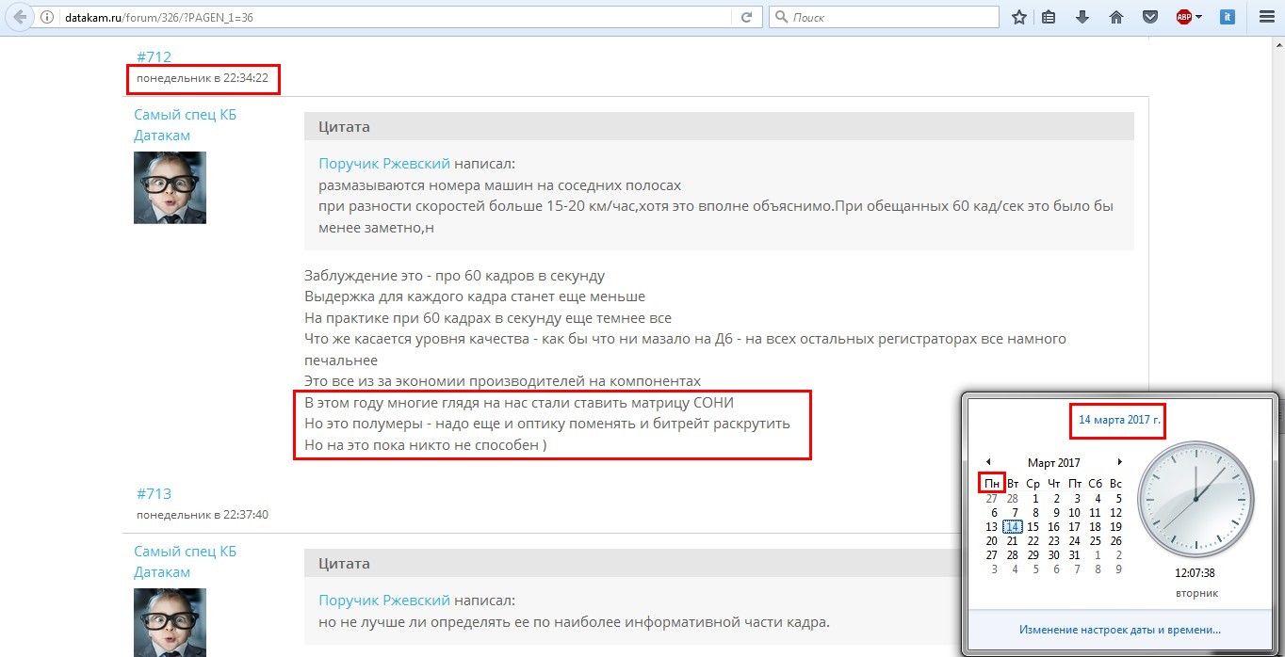Go to the home page icon

[x=1116, y=17]
